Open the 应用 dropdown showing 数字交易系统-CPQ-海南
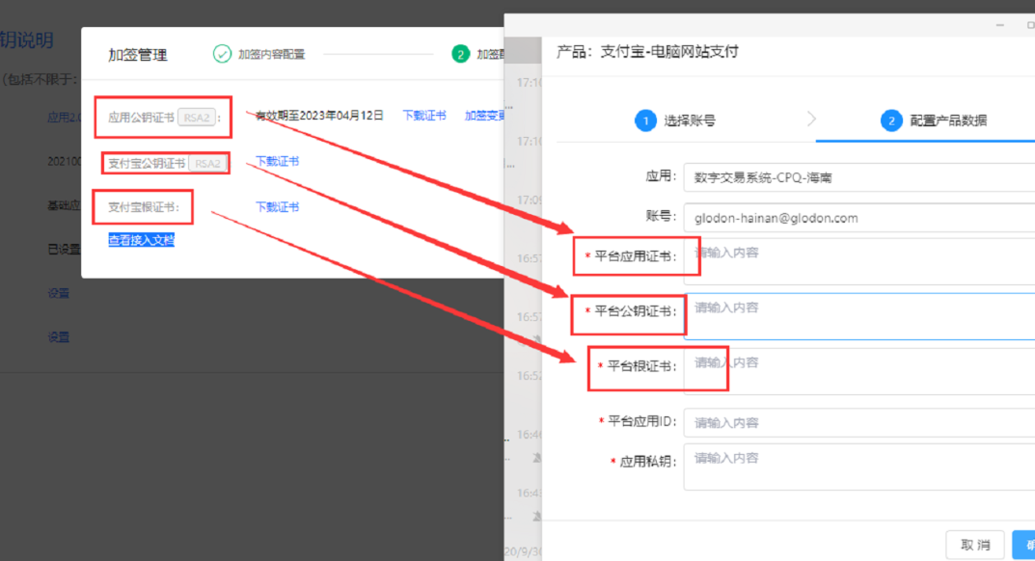This screenshot has width=1035, height=561. [x=858, y=177]
